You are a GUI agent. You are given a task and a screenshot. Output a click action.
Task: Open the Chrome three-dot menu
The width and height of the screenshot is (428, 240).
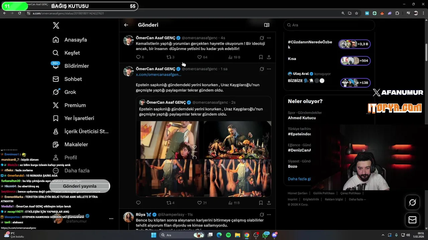423,13
